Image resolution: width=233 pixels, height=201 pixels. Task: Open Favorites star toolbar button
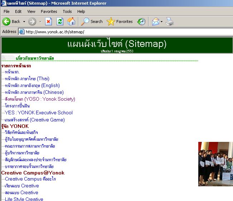[120, 21]
